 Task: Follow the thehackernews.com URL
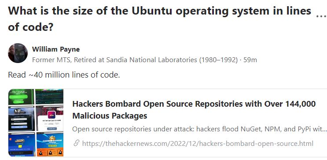point(198,144)
